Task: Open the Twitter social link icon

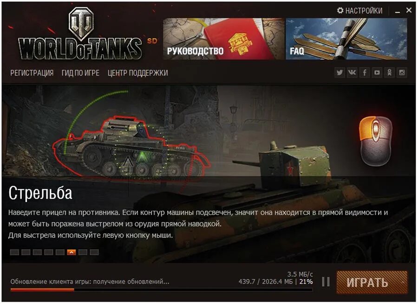Action: pyautogui.click(x=340, y=72)
